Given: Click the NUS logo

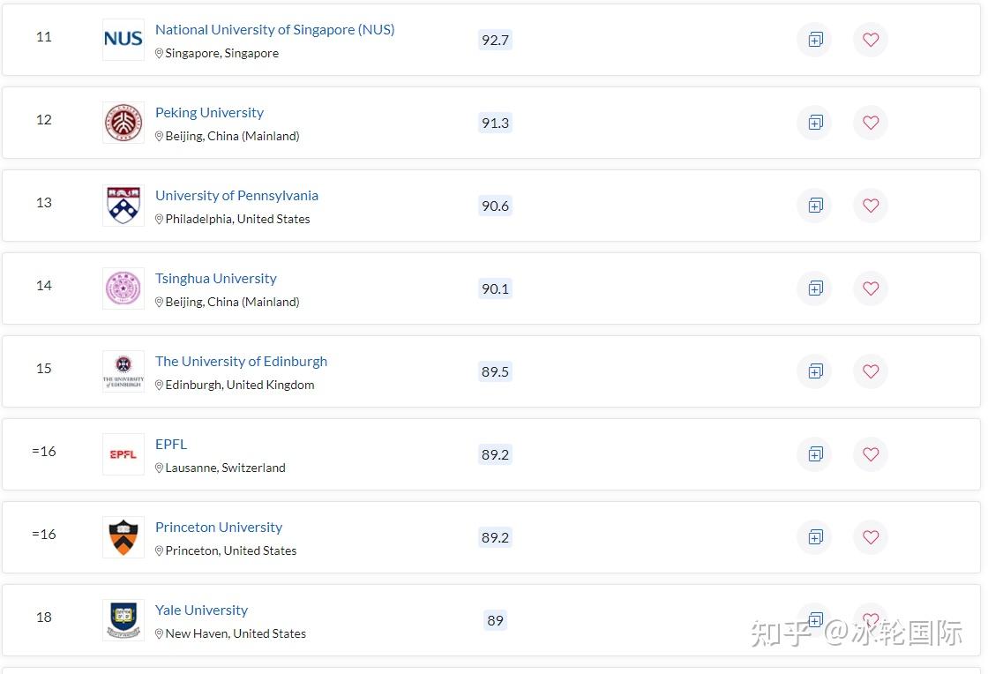Looking at the screenshot, I should [x=123, y=39].
